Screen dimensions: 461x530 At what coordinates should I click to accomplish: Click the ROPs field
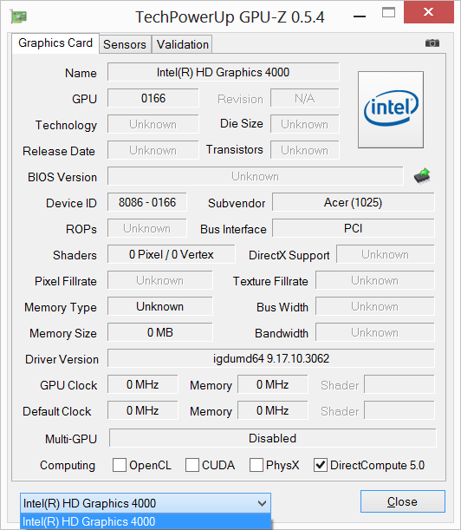(x=147, y=228)
